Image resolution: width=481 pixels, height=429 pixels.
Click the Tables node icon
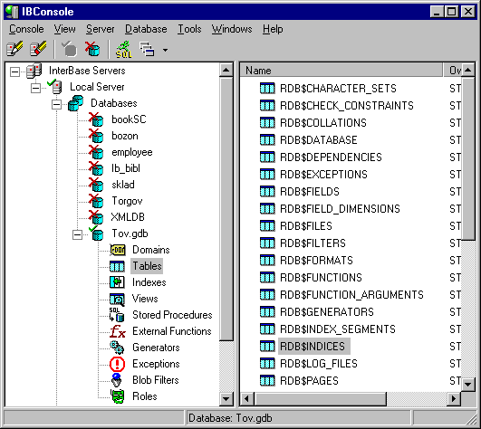coord(117,266)
